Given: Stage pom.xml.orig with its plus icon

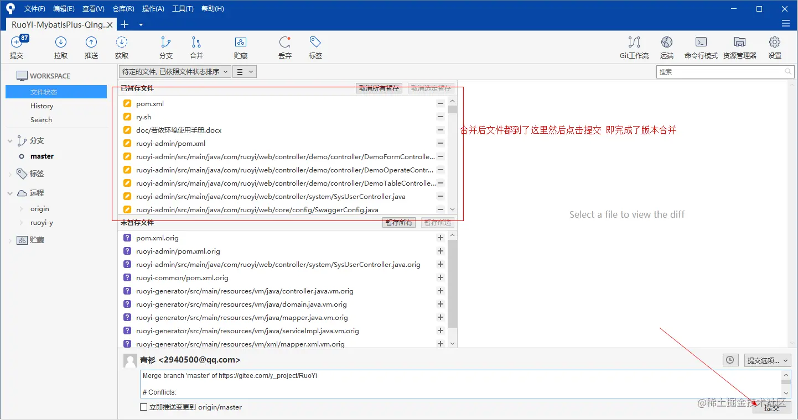Looking at the screenshot, I should point(441,238).
